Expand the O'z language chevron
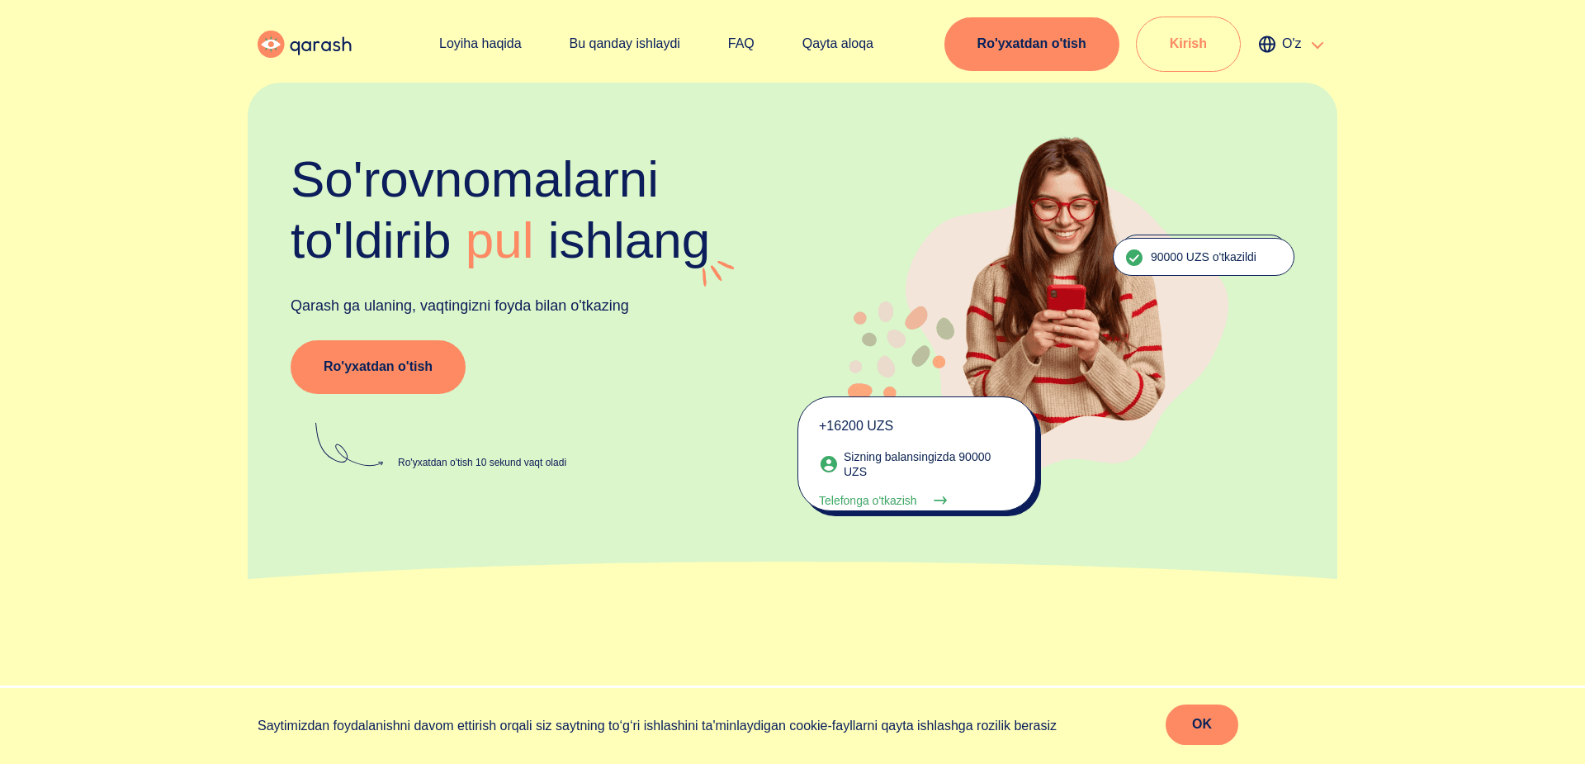 click(1318, 45)
